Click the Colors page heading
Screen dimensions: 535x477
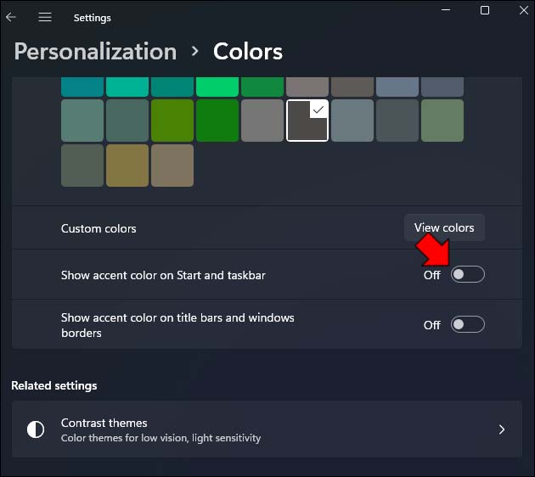click(x=247, y=51)
